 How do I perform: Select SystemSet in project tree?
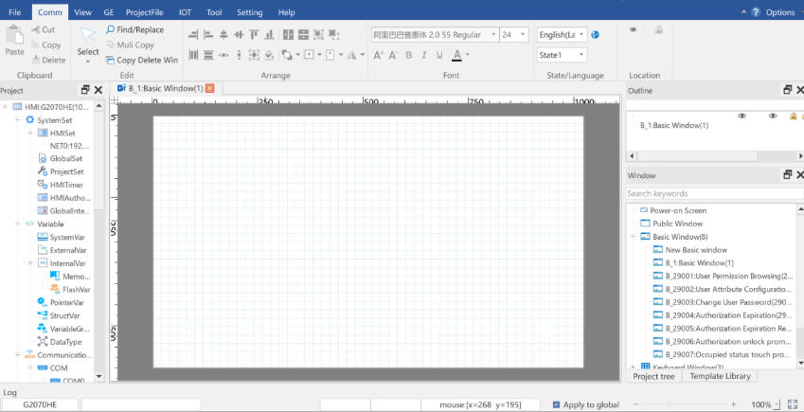pos(54,120)
